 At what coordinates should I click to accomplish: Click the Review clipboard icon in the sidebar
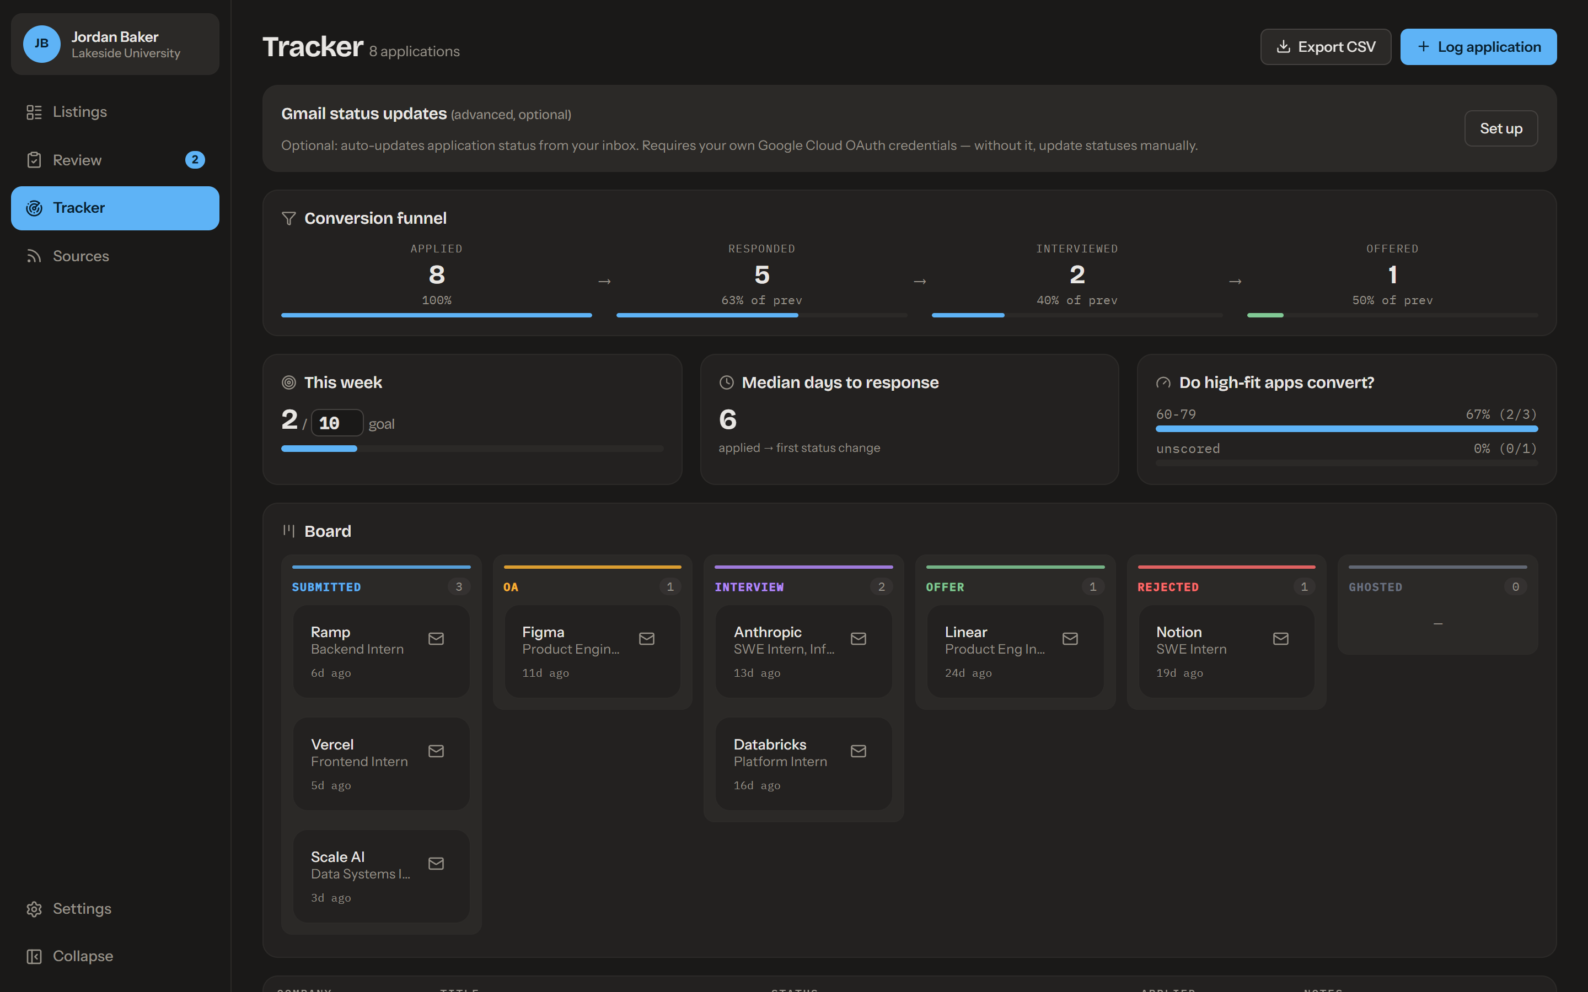coord(34,160)
